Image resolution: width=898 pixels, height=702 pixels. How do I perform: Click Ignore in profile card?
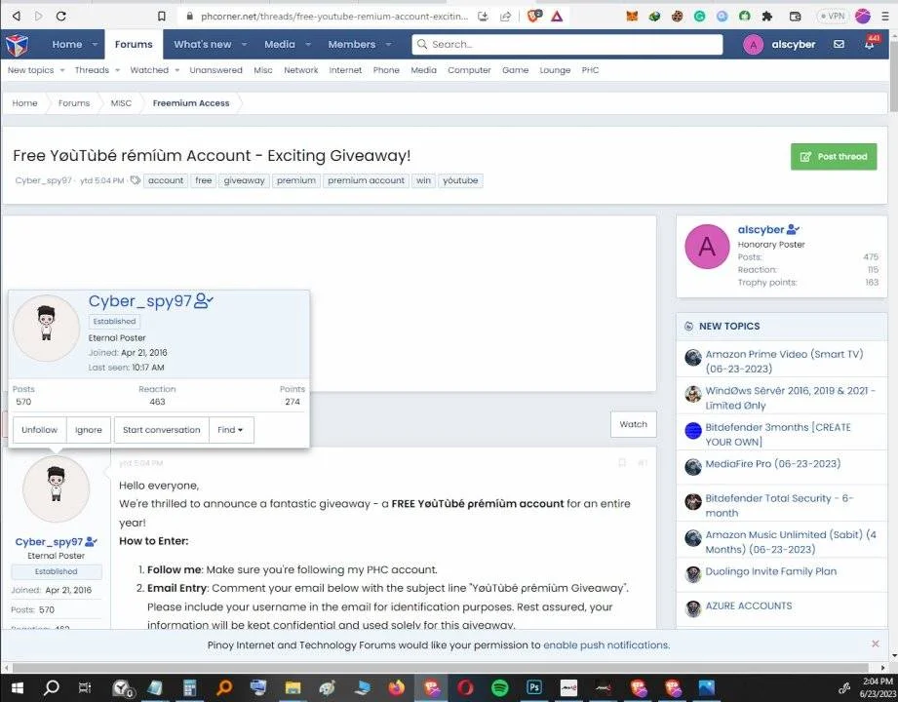coord(88,429)
